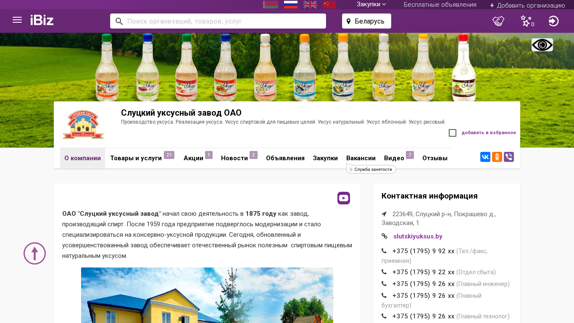
Task: Reveal phone number for Главный технолог
Action: pos(423,316)
